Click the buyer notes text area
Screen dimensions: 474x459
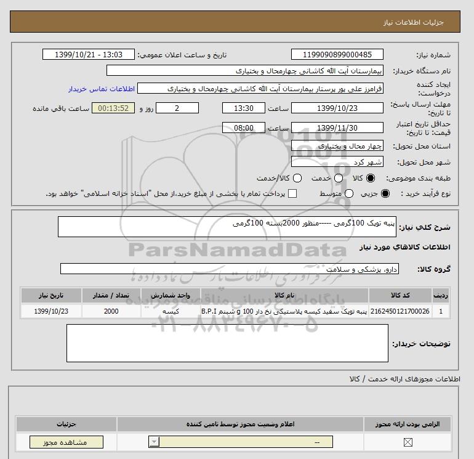(227, 343)
